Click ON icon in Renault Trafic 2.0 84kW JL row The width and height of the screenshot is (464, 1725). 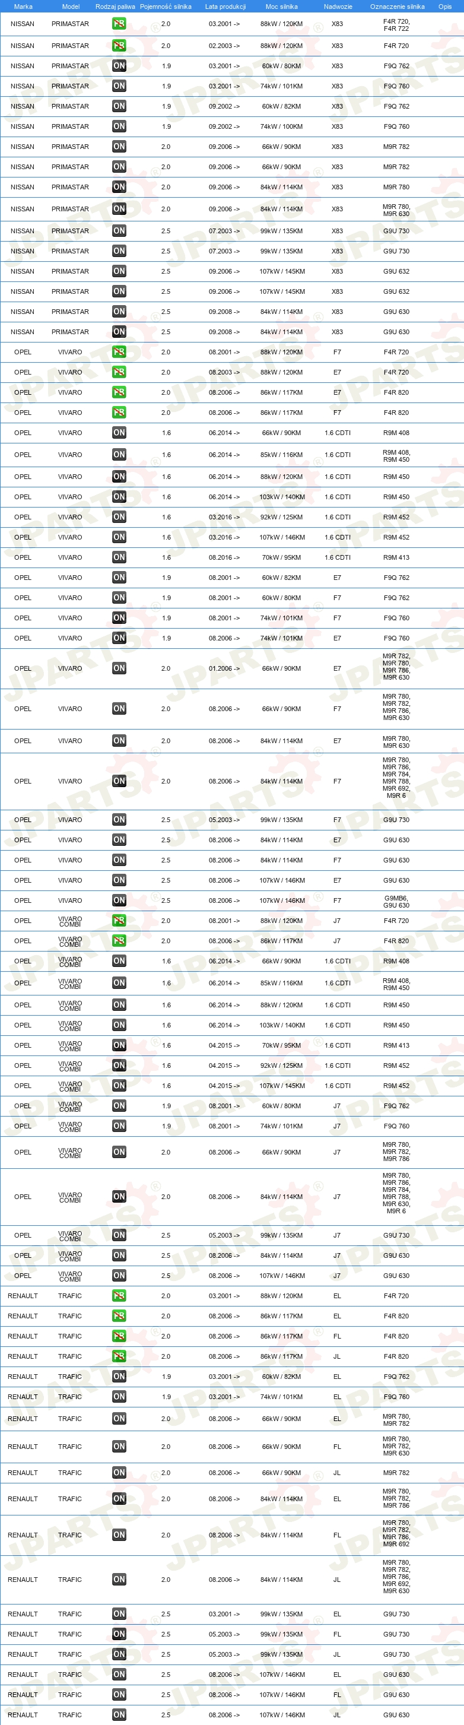pyautogui.click(x=119, y=1579)
